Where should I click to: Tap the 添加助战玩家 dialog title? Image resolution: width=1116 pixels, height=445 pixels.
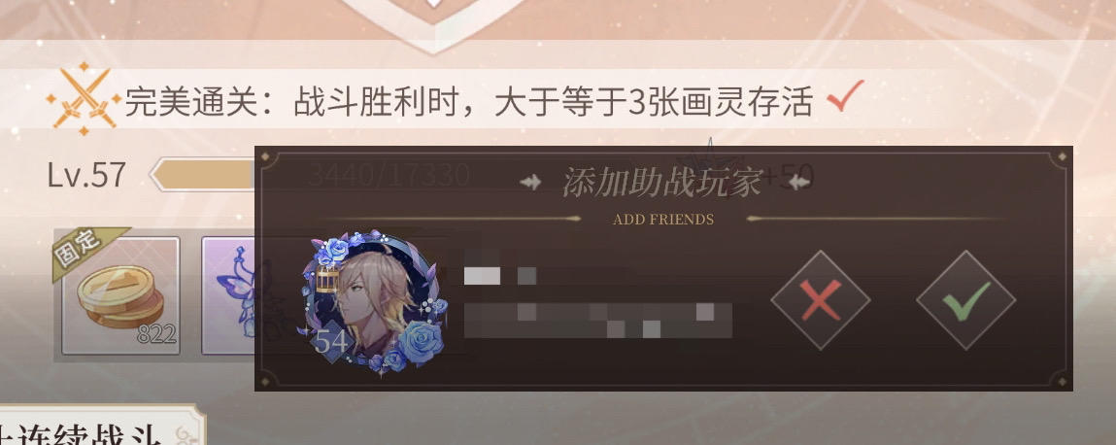point(662,183)
